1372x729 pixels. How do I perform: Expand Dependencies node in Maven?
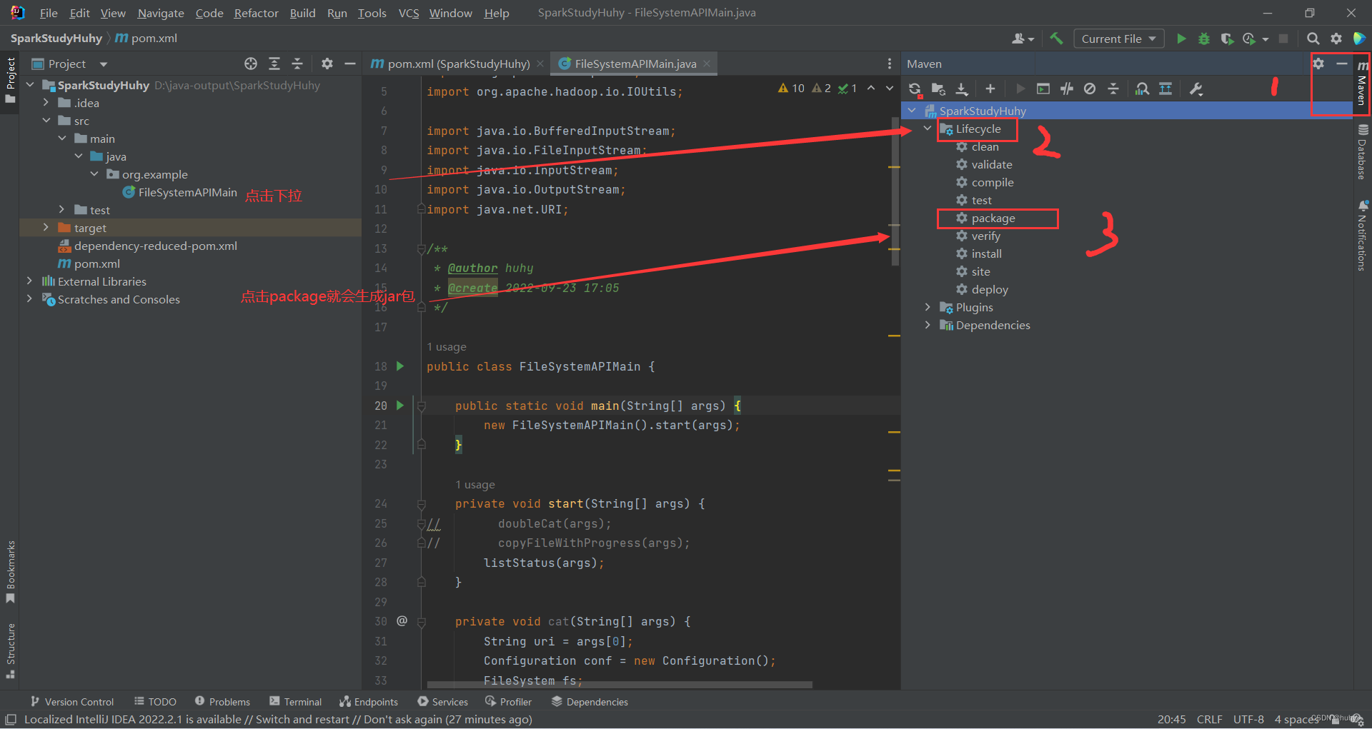[x=928, y=325]
